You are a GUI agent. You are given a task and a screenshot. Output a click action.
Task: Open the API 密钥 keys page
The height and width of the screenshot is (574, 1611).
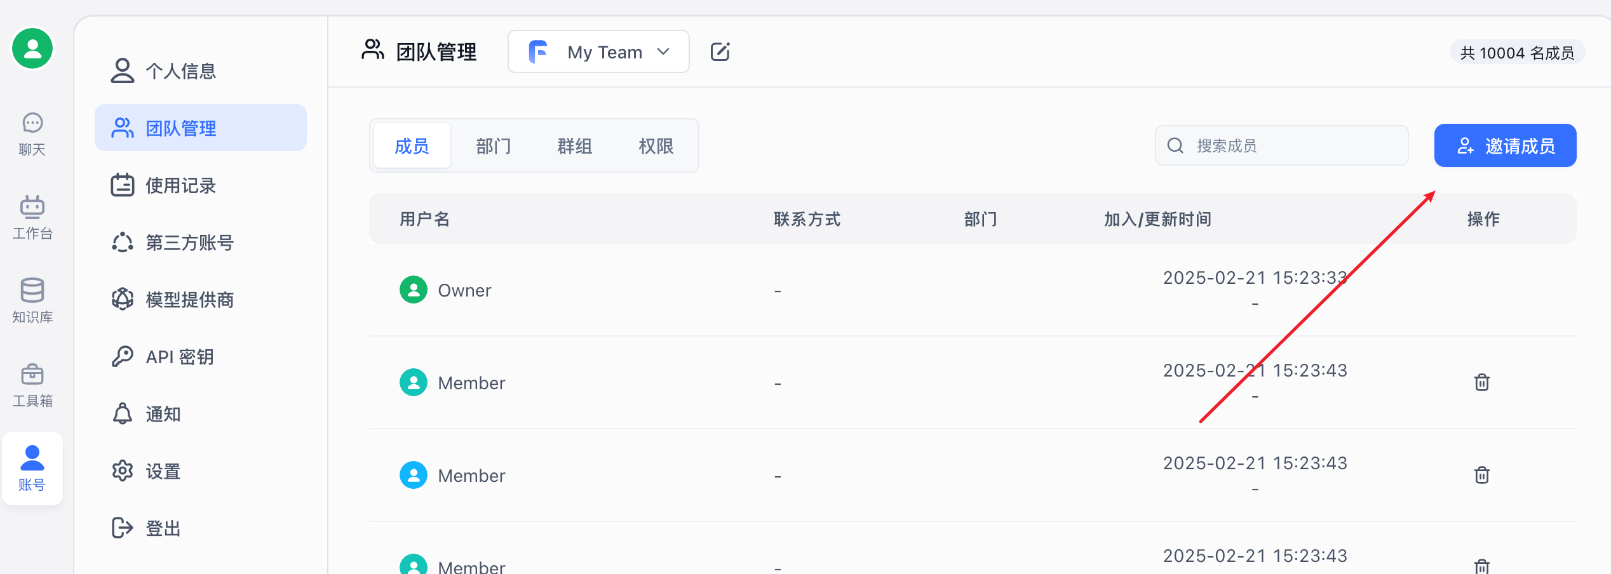180,357
